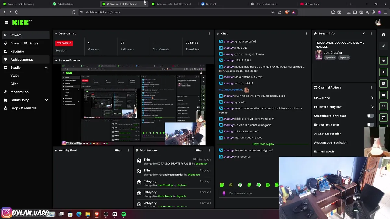This screenshot has width=390, height=219.
Task: Bookmark this page in the address bar
Action: click(x=73, y=12)
